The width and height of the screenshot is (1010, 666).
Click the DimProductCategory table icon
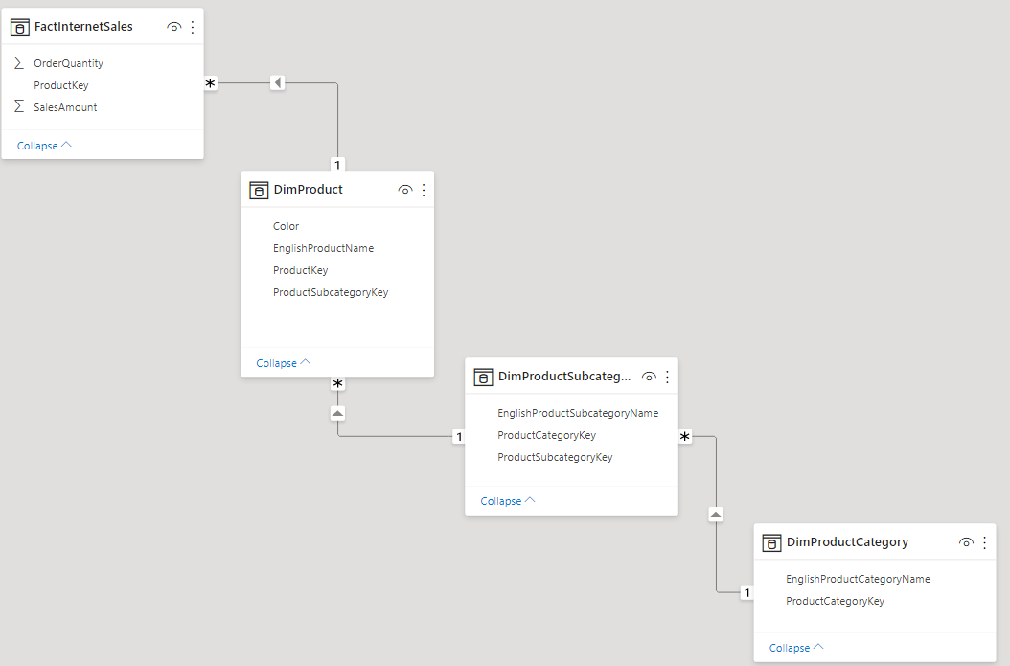(771, 542)
